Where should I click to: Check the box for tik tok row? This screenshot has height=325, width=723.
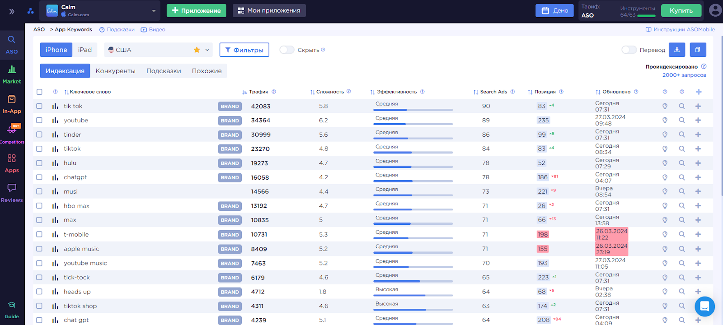pyautogui.click(x=39, y=106)
